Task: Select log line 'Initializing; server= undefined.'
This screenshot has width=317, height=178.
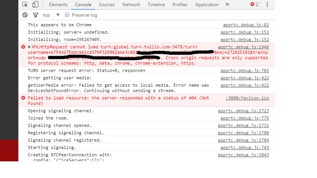Action: pos(69,32)
